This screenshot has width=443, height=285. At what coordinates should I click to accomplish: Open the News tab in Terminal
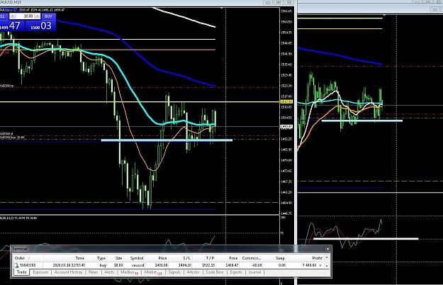coord(94,272)
